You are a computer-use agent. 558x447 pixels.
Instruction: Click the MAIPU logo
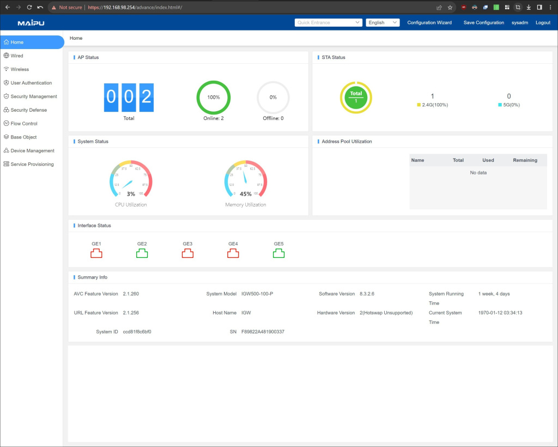[31, 23]
